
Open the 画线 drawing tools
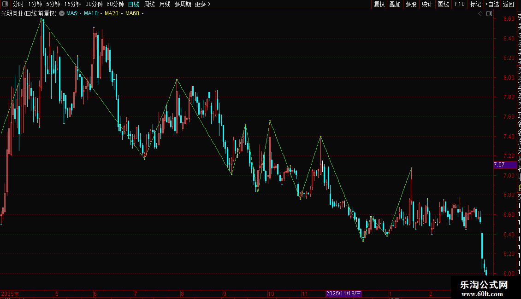(444, 4)
